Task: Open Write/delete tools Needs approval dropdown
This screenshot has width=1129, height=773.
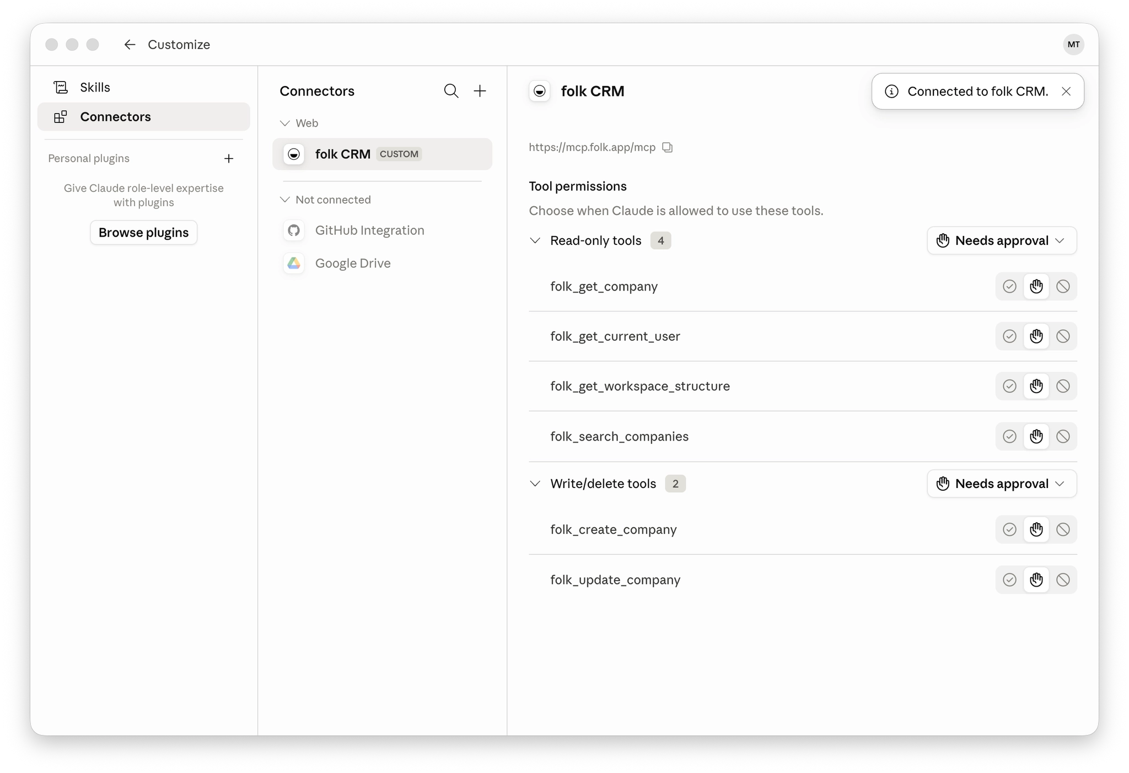Action: point(1002,484)
